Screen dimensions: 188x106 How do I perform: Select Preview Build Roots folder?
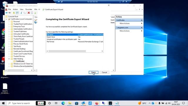(21, 44)
